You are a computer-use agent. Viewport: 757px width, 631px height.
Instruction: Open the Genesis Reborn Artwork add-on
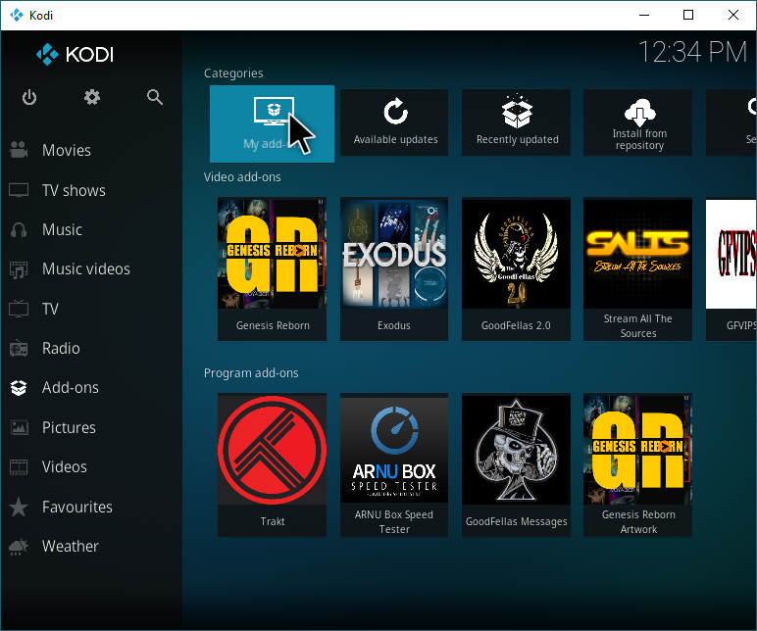point(637,465)
